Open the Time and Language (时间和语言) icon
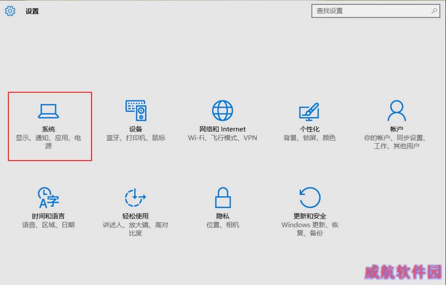Image resolution: width=446 pixels, height=285 pixels. [49, 197]
